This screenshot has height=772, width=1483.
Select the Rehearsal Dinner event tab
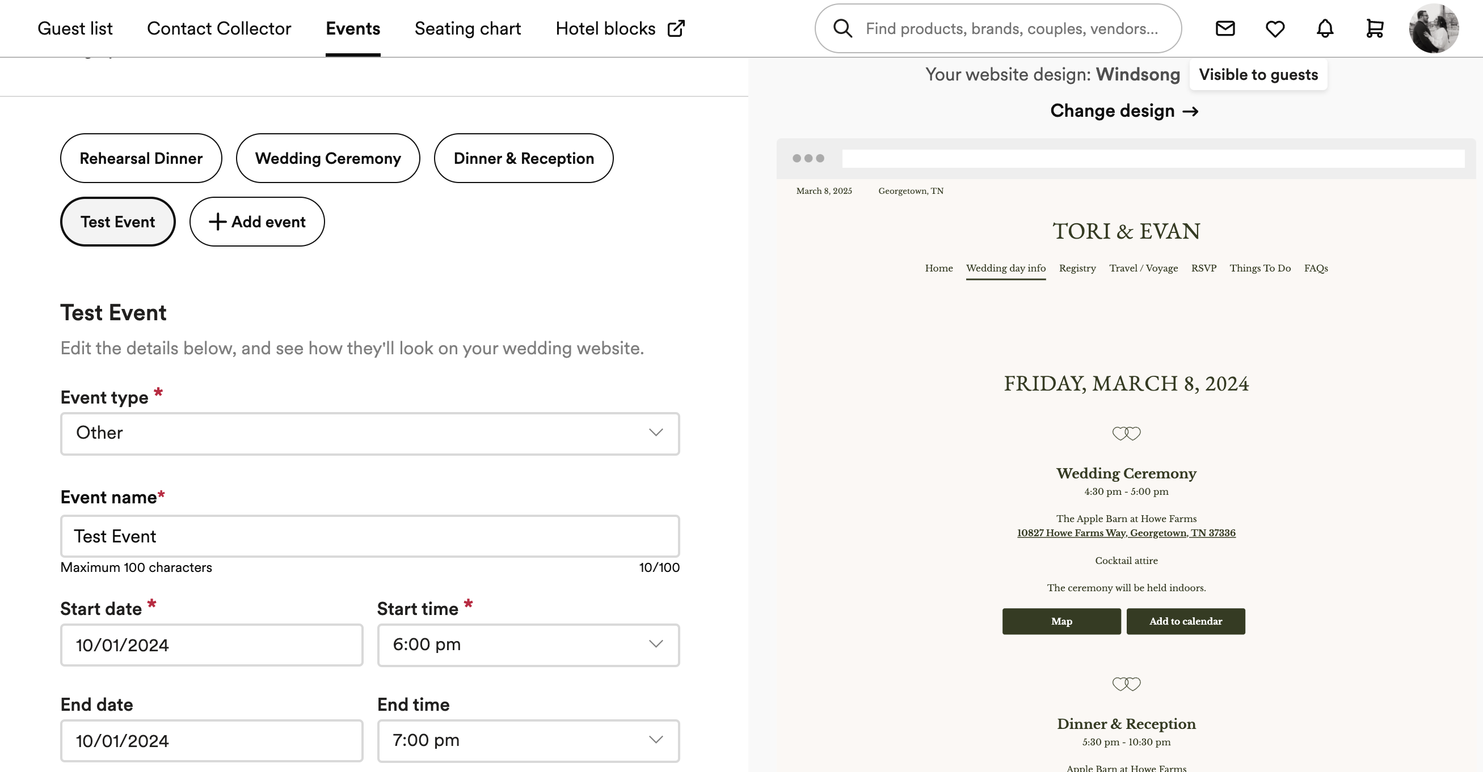pos(140,158)
